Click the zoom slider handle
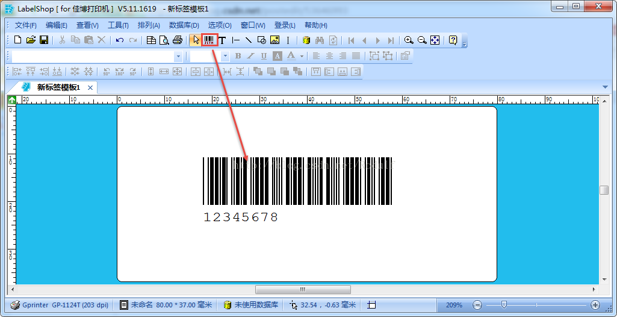 click(x=504, y=304)
